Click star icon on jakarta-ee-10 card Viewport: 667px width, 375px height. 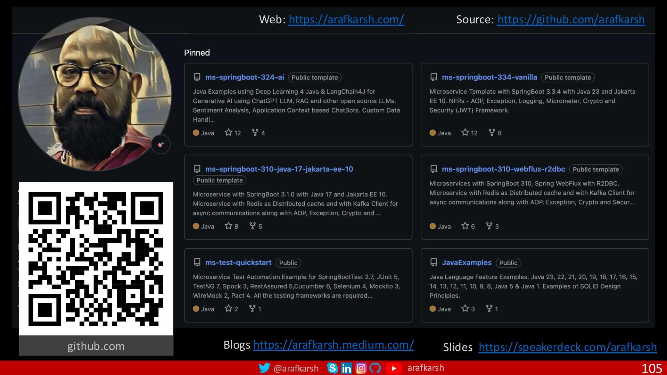228,226
